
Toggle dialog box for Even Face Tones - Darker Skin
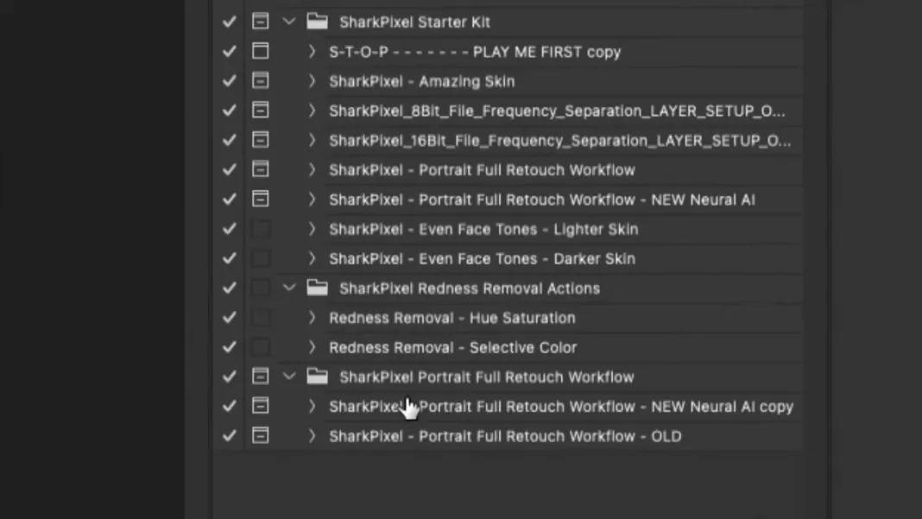[x=261, y=257]
